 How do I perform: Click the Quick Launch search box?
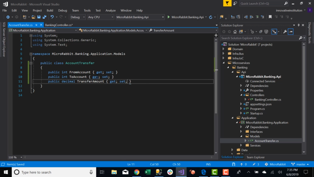coord(264,3)
